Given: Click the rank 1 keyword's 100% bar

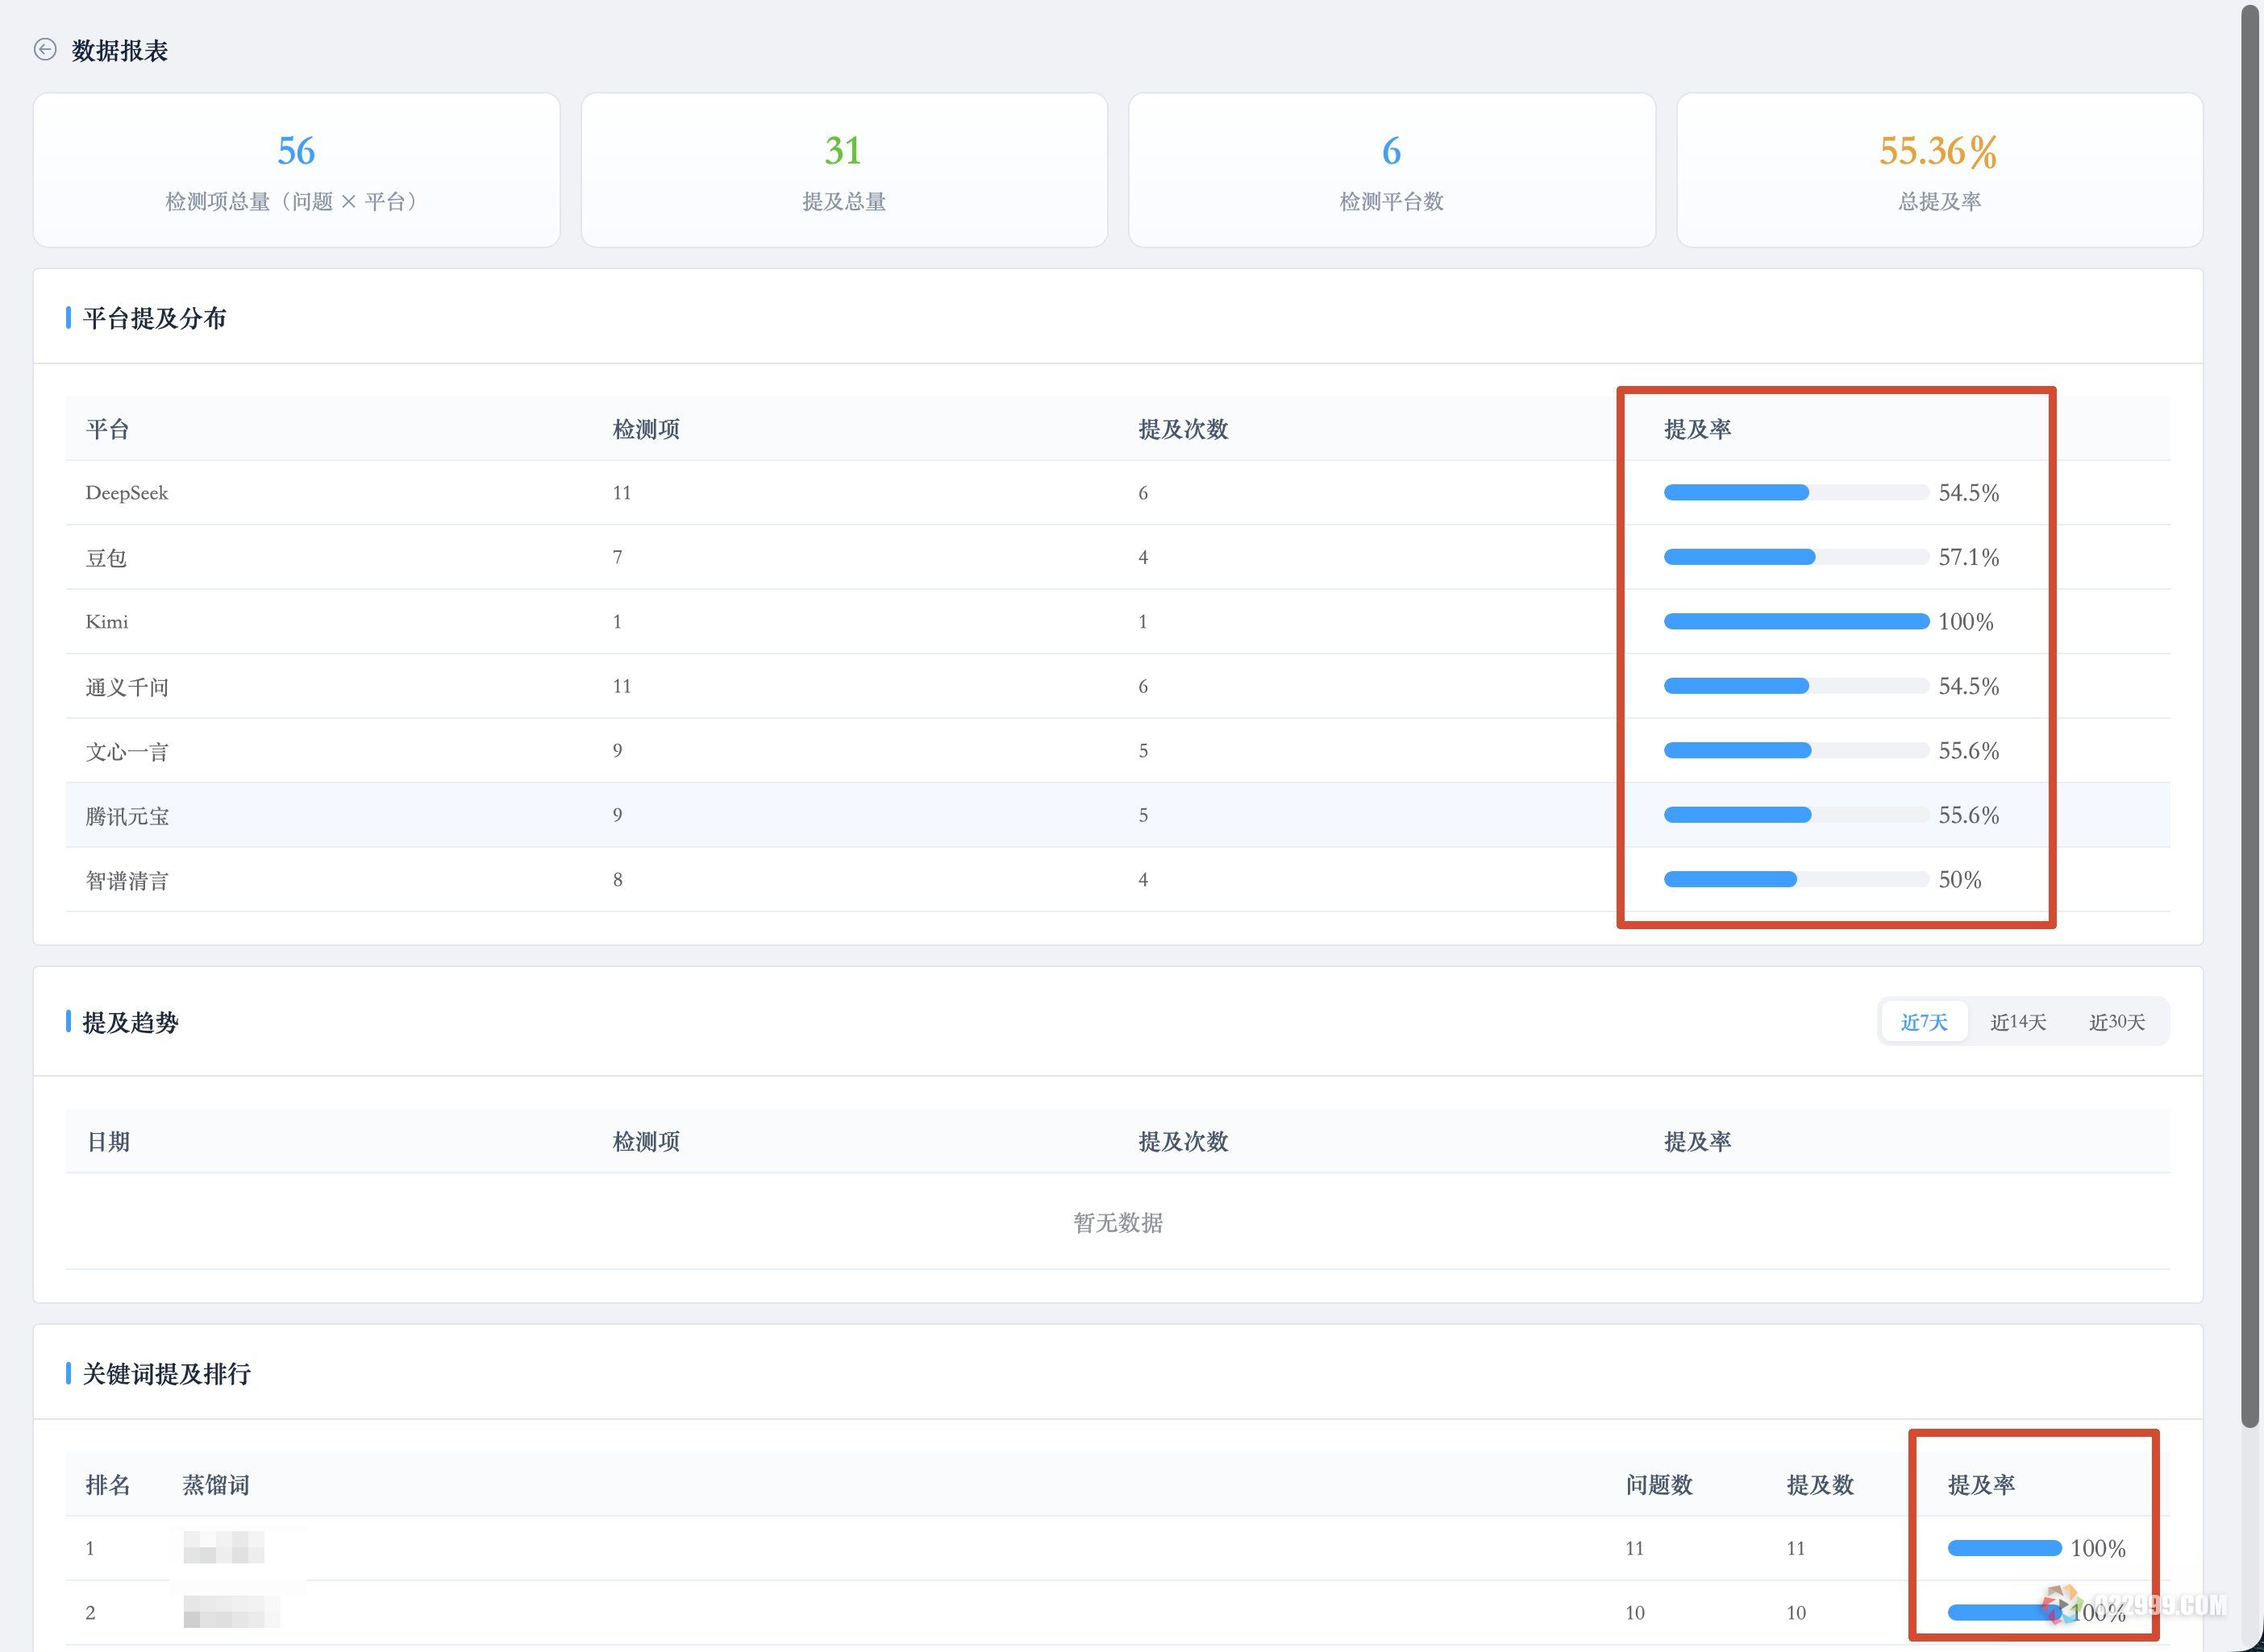Looking at the screenshot, I should coord(2004,1548).
